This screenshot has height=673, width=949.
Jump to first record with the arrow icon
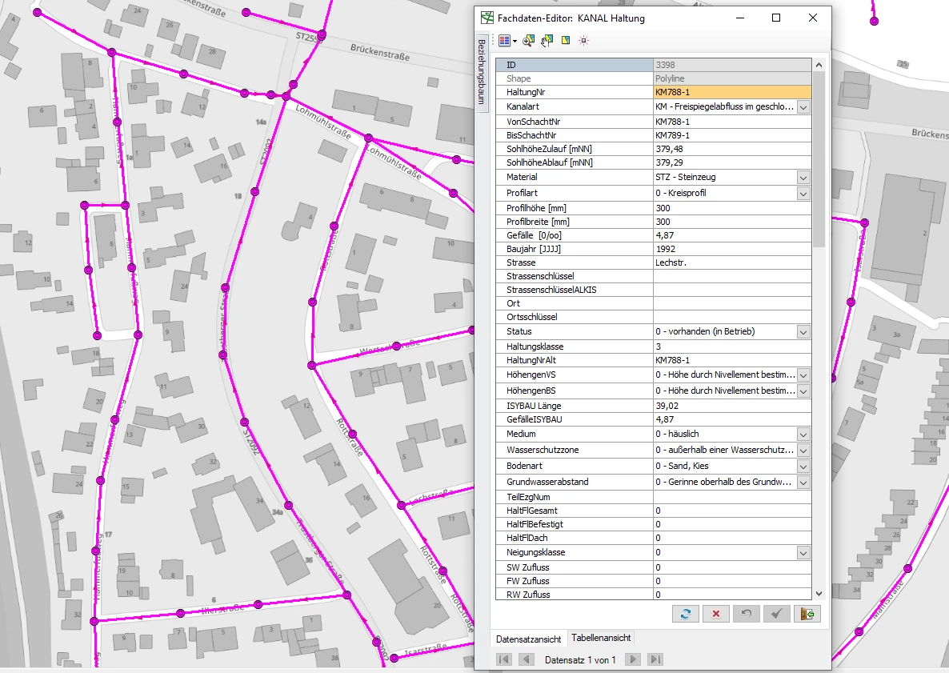coord(503,659)
